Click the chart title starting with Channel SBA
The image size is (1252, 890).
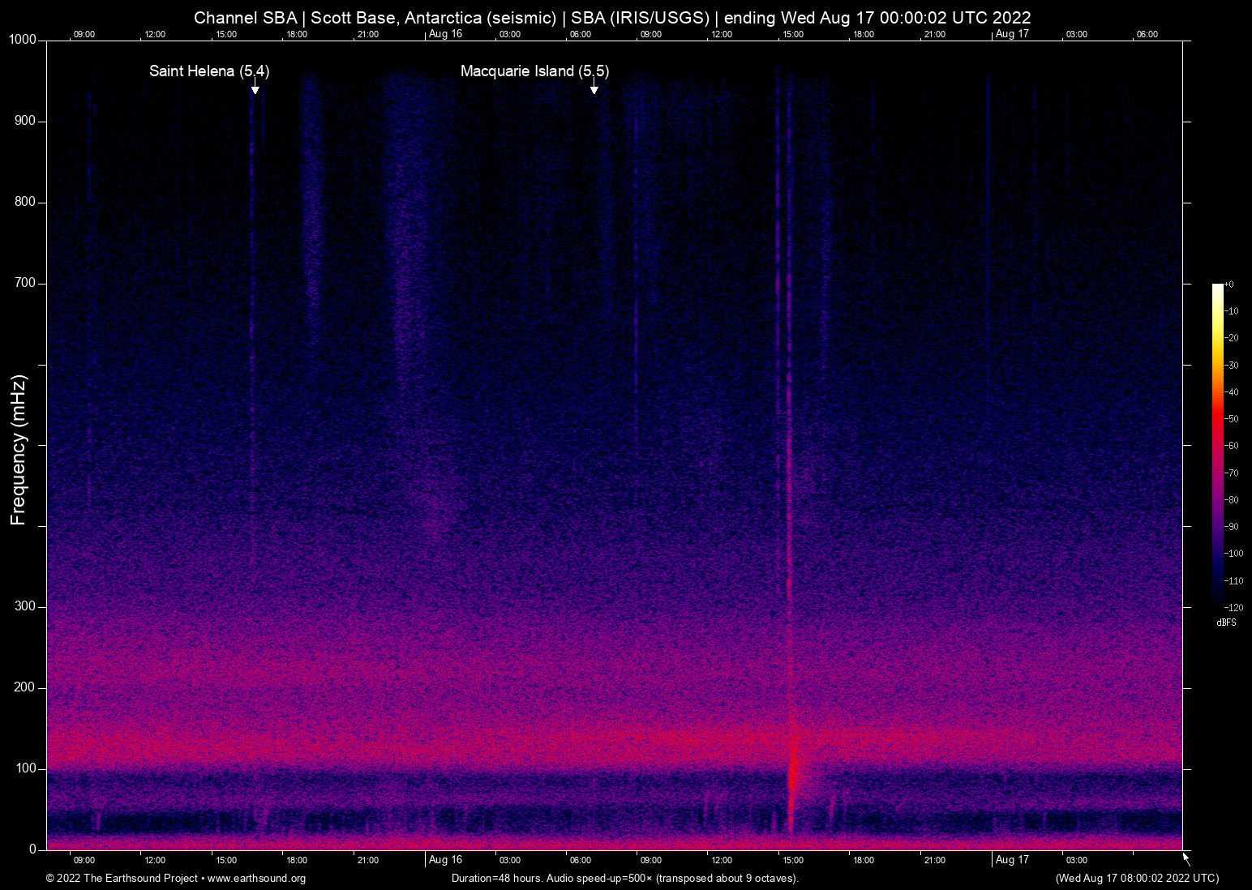tap(612, 17)
